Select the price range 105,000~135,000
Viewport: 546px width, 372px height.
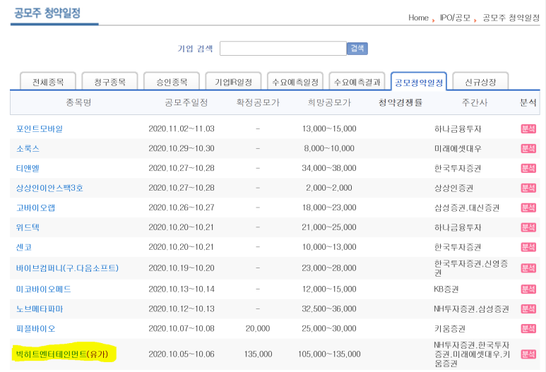[x=329, y=354]
